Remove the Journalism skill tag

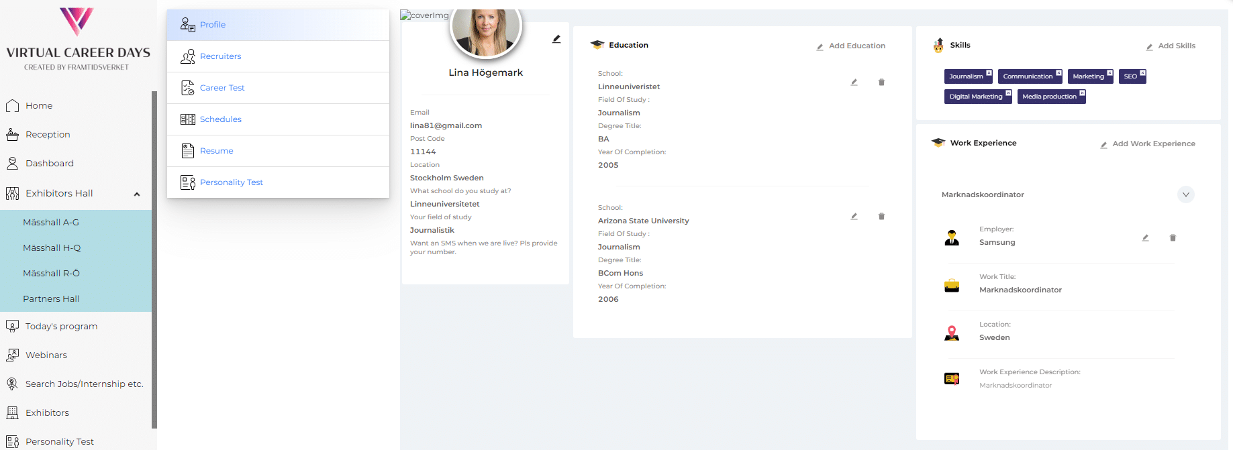[989, 73]
